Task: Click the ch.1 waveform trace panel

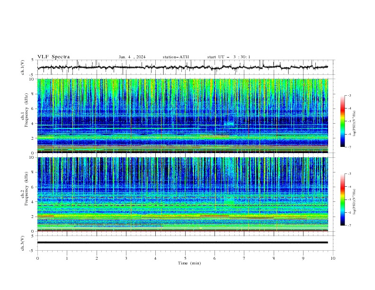Action: pos(186,67)
